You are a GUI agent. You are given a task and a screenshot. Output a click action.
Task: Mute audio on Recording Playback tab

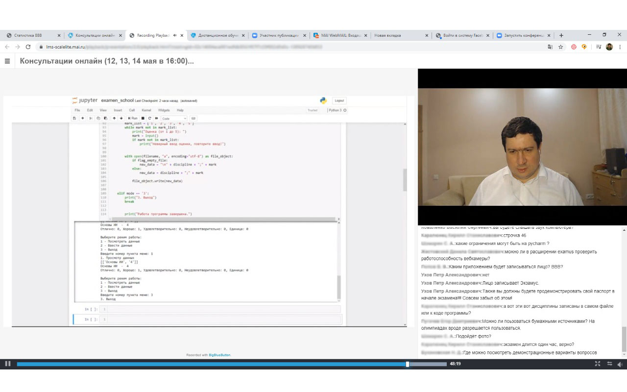pos(175,35)
